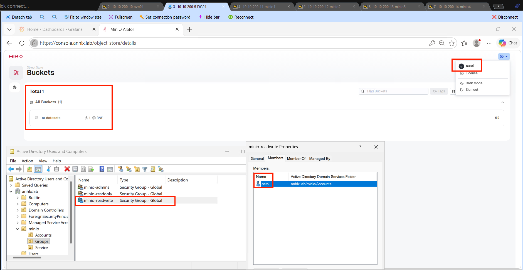
Task: Click the Object Store icon beside Buckets heading
Action: point(16,73)
